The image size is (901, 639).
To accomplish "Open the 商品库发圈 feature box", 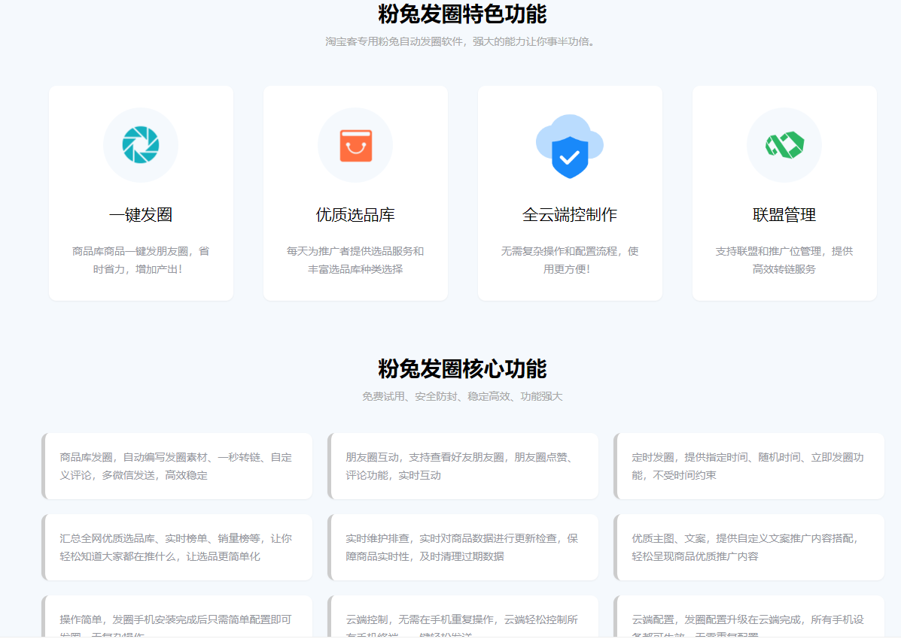I will click(x=177, y=466).
